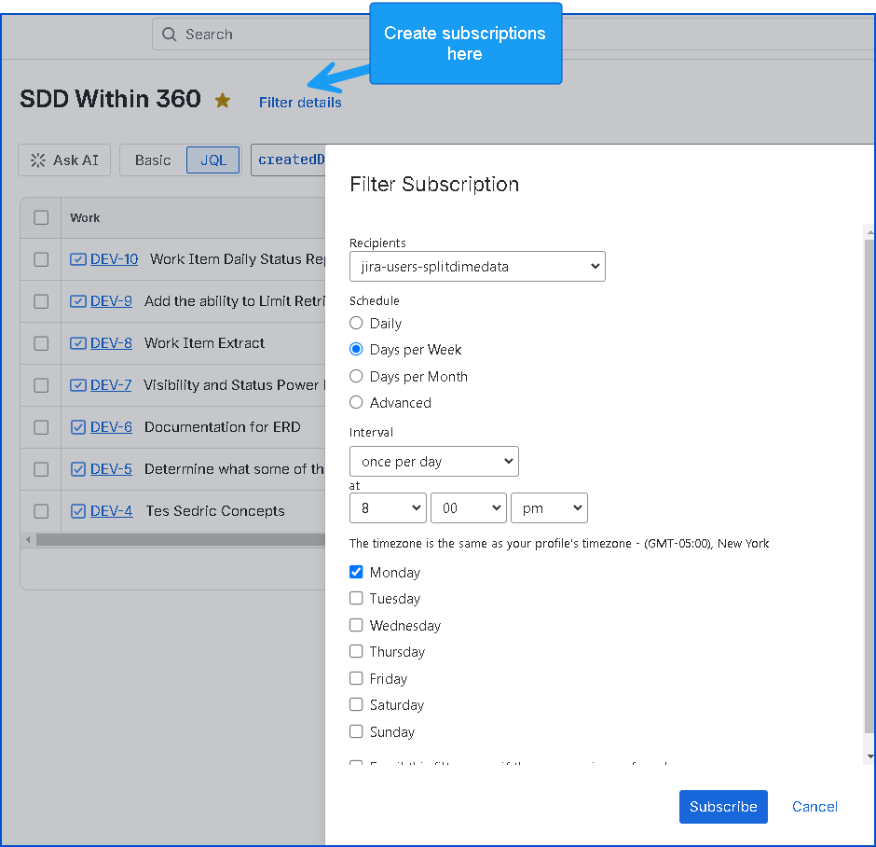This screenshot has height=847, width=876.
Task: Check the Tuesday checkbox
Action: (356, 598)
